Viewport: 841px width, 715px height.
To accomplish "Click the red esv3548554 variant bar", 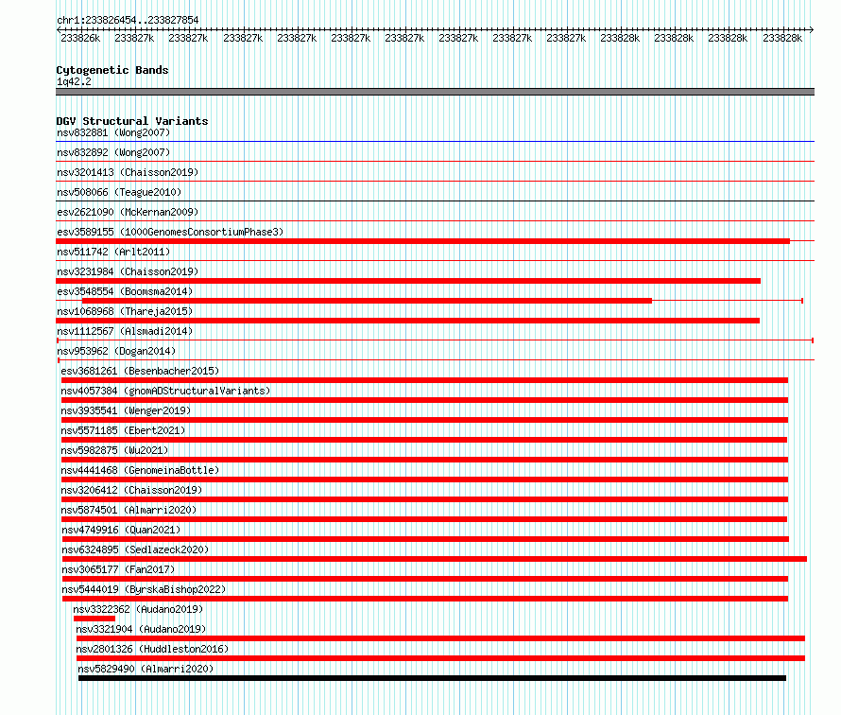I will [367, 301].
